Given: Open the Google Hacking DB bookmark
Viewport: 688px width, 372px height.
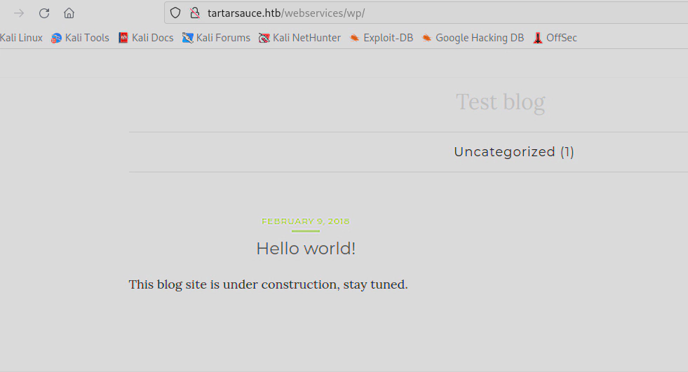Looking at the screenshot, I should click(473, 38).
